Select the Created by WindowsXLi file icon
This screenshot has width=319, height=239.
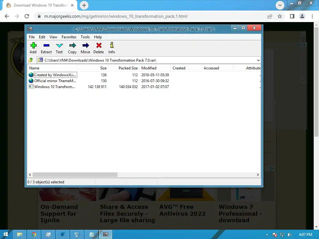tap(31, 75)
